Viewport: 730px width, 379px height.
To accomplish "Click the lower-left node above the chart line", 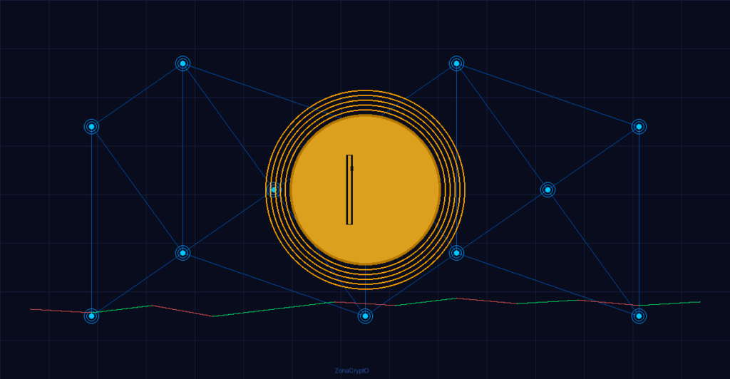I will click(x=183, y=253).
